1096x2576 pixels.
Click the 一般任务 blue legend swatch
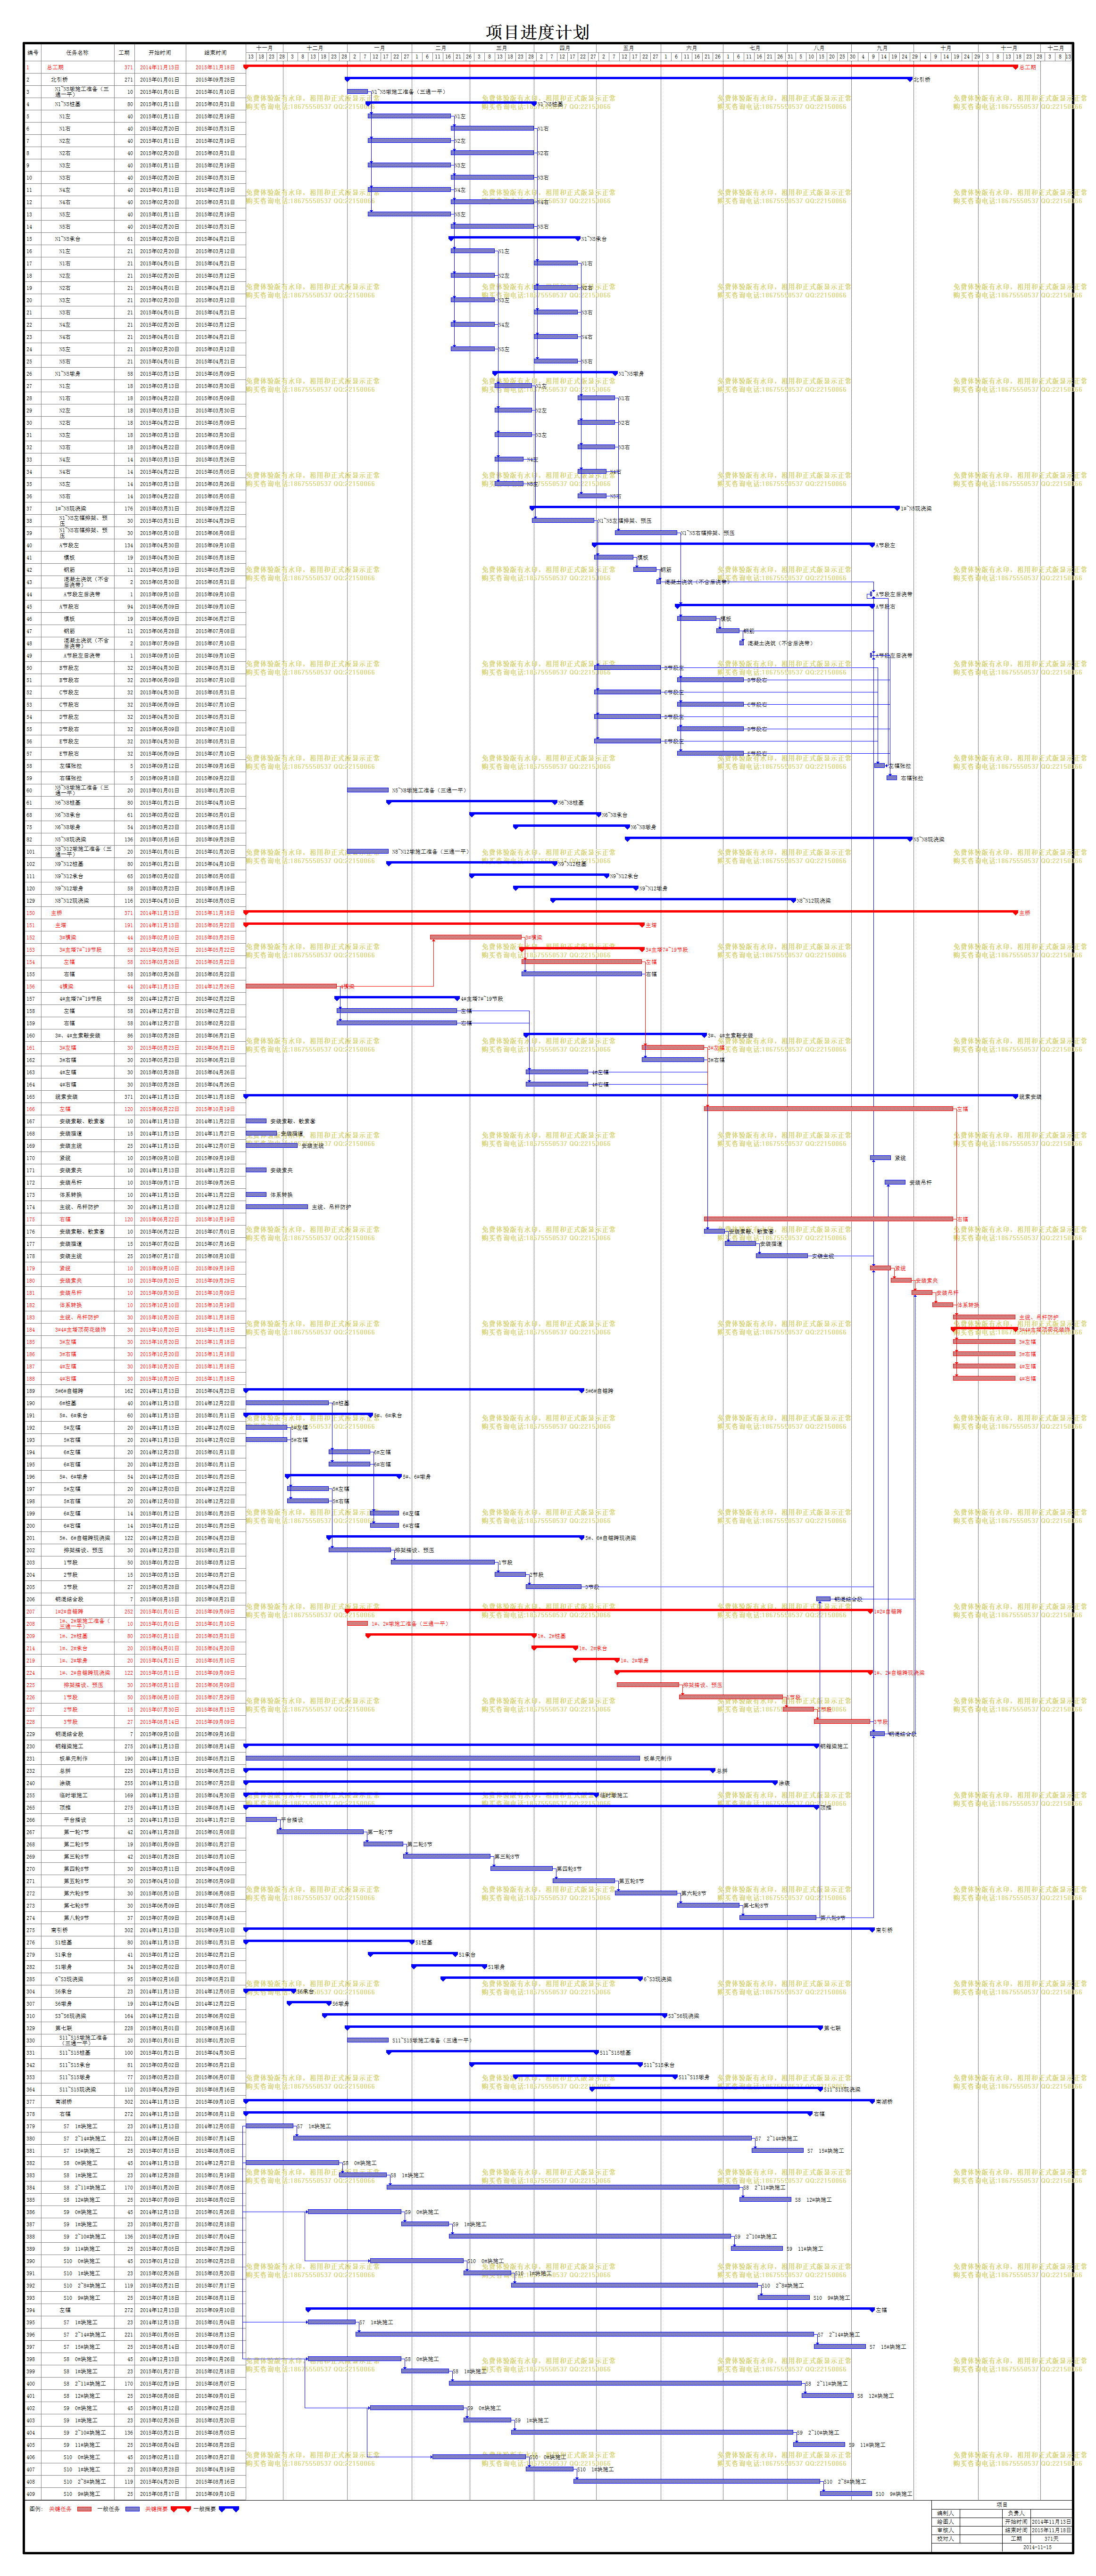click(132, 2509)
